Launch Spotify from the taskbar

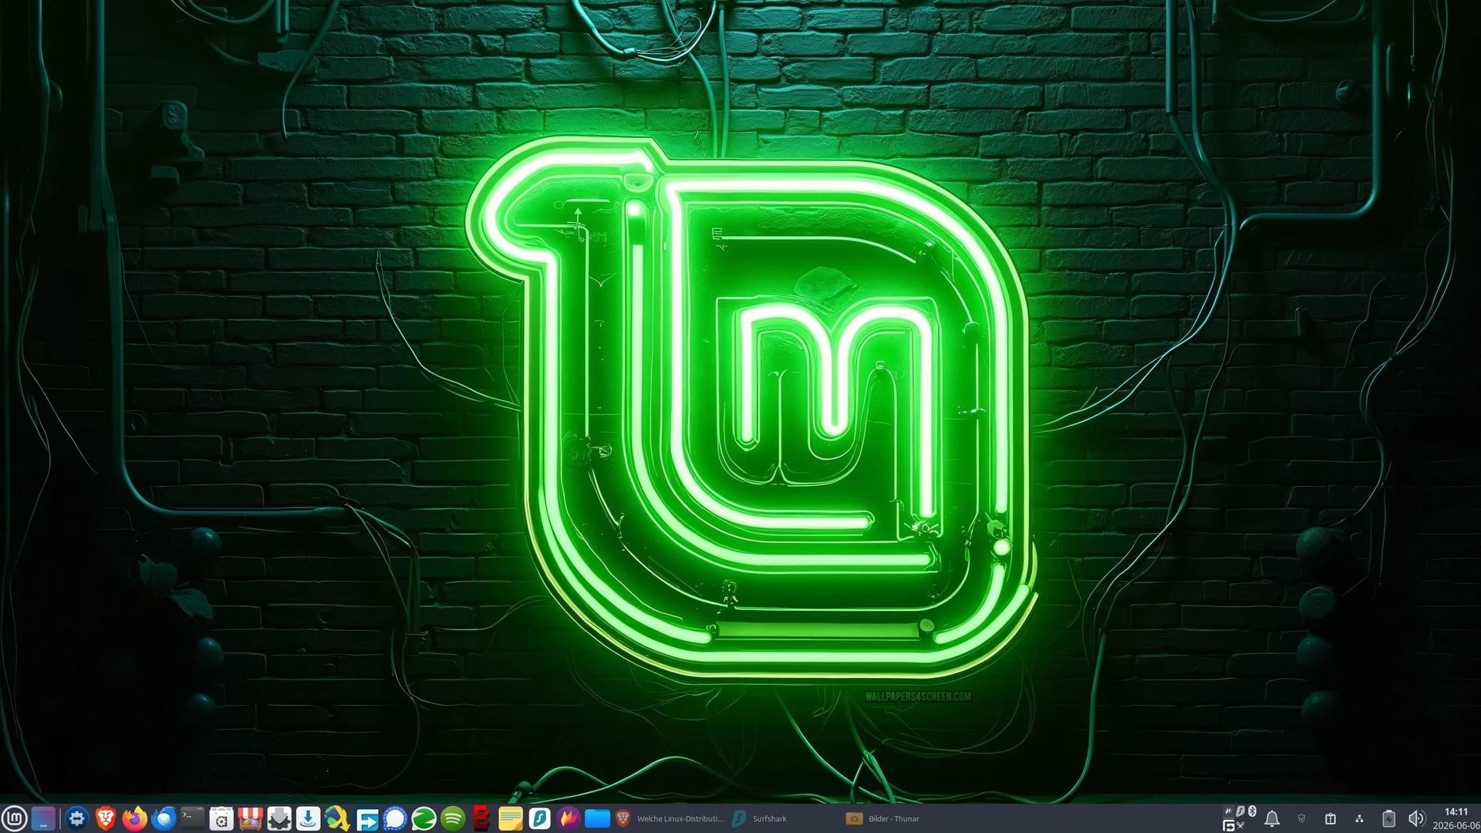(x=453, y=818)
